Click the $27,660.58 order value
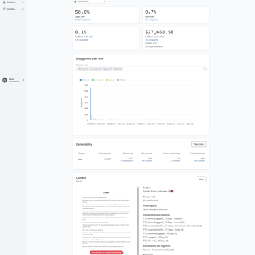The height and width of the screenshot is (255, 255). tap(159, 32)
